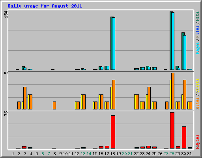
Task: Click the green day 21 axis label
Action: coord(130,154)
